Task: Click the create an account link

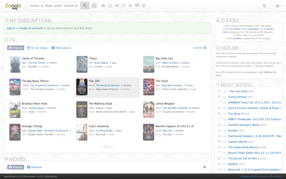Action: click(x=31, y=28)
